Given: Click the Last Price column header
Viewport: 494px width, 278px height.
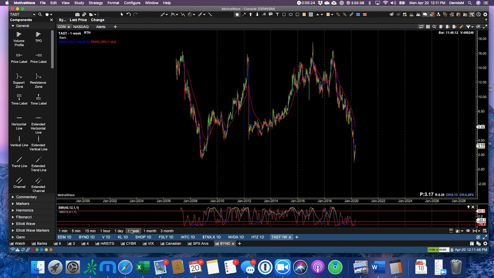Looking at the screenshot, I should coord(78,20).
